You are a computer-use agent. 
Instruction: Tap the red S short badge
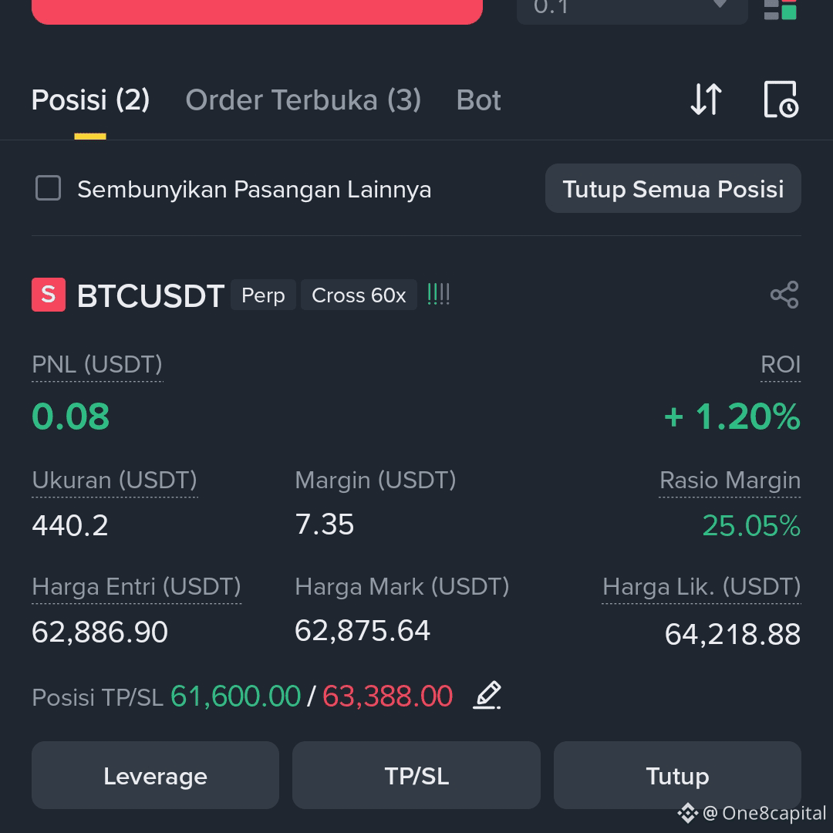tap(49, 295)
